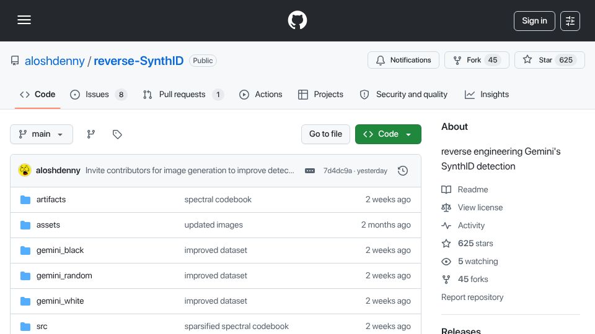This screenshot has width=595, height=334.
Task: Click the 'spectral codebook' commit message
Action: [x=218, y=200]
